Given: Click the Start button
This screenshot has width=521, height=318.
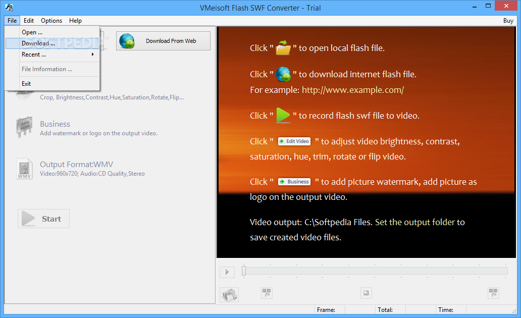Looking at the screenshot, I should (43, 219).
